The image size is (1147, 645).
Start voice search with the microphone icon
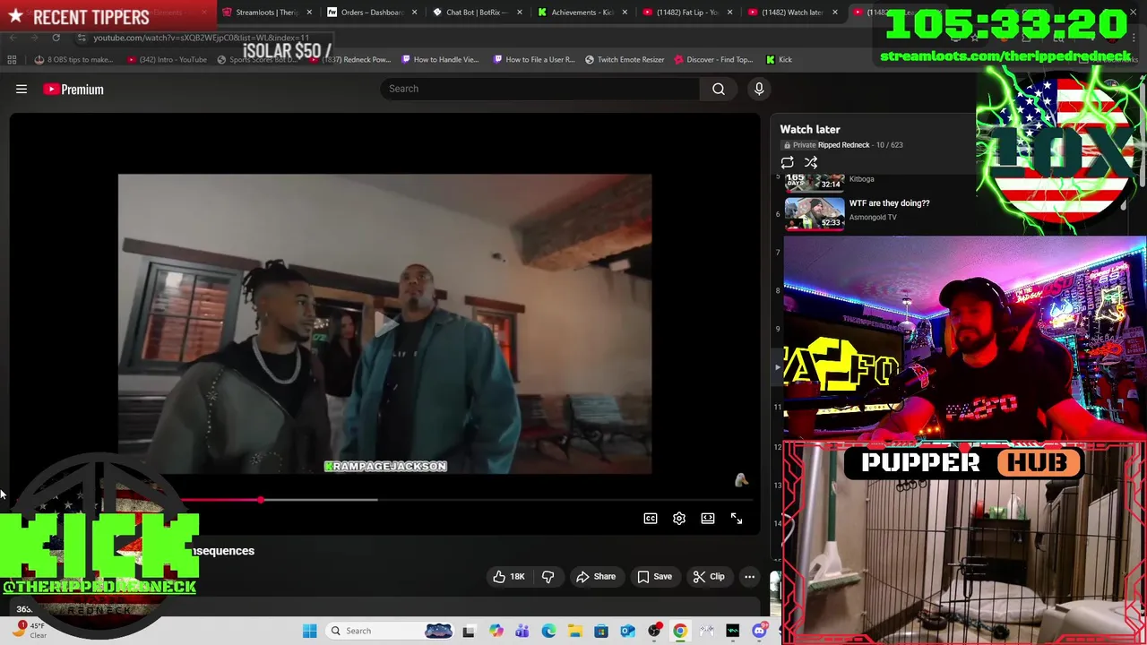coord(759,89)
